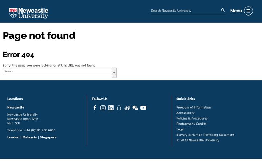Image resolution: width=262 pixels, height=163 pixels.
Task: Click the Page not found heading
Action: point(39,35)
